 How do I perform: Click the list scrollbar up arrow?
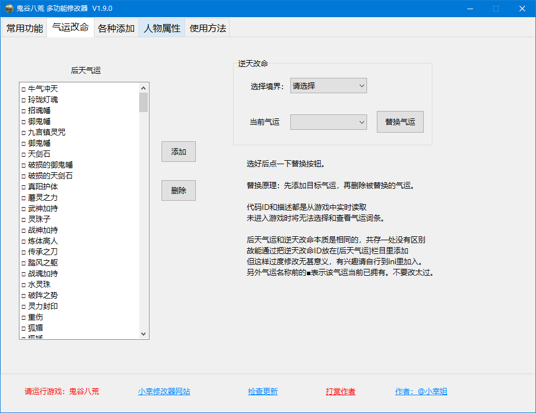coord(144,88)
